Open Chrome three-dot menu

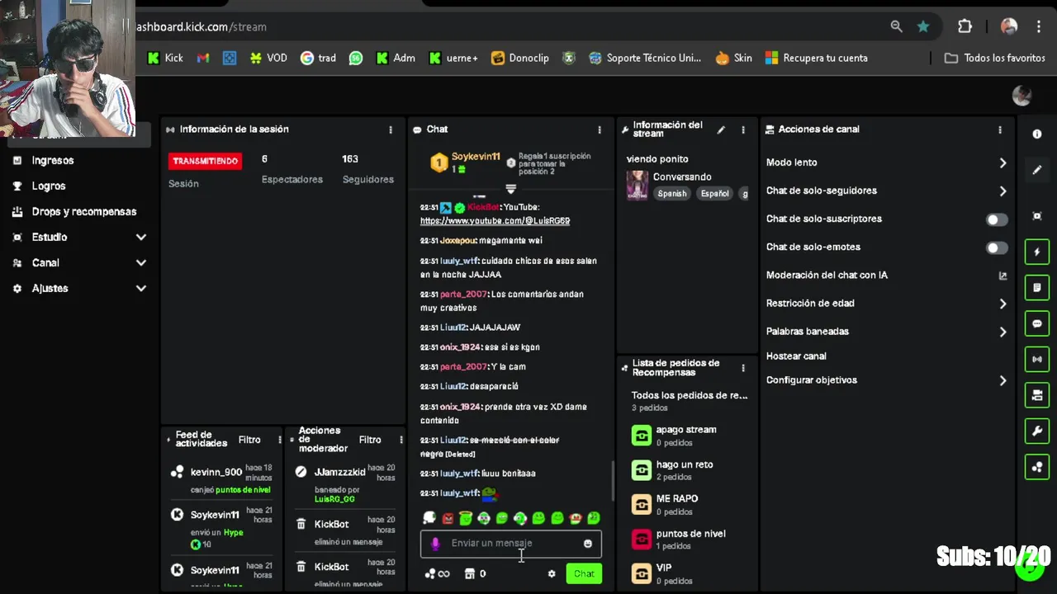click(x=1039, y=26)
